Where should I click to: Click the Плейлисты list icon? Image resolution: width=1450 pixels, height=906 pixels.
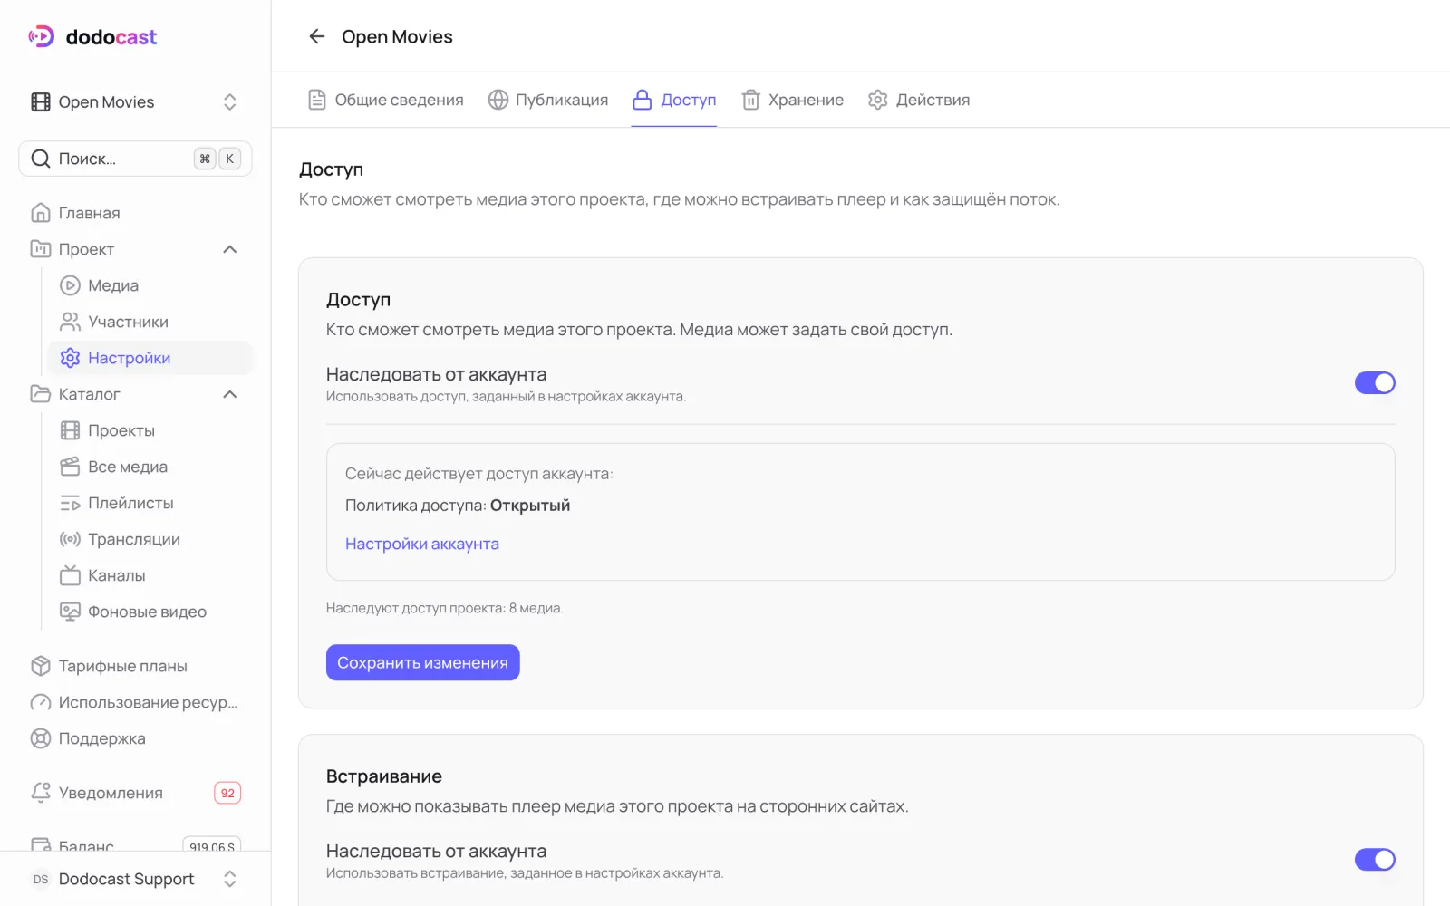[70, 503]
